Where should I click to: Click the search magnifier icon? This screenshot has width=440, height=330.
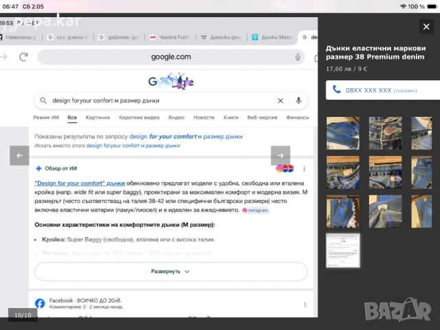[43, 100]
